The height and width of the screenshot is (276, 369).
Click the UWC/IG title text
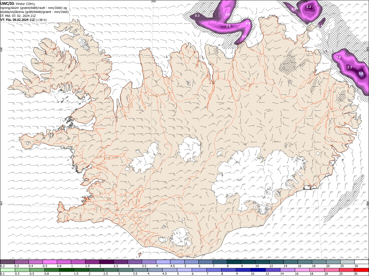pyautogui.click(x=7, y=3)
